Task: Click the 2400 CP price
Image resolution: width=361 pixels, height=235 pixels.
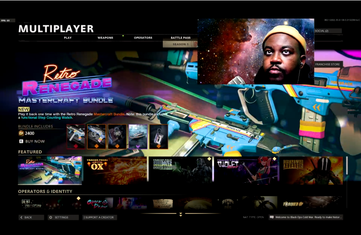Action: 30,133
